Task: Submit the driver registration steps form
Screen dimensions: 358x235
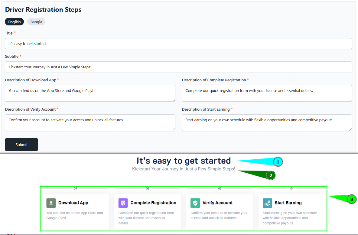Action: pos(21,145)
